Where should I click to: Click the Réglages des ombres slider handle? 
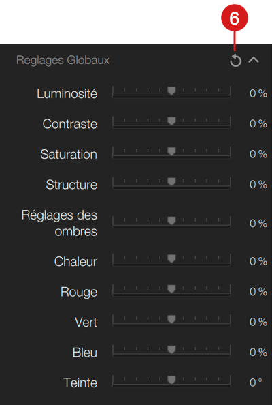(171, 221)
